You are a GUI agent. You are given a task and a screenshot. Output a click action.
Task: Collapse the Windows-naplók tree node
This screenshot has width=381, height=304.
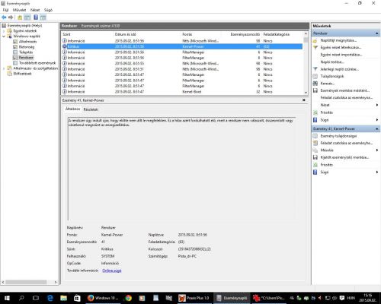(x=4, y=36)
